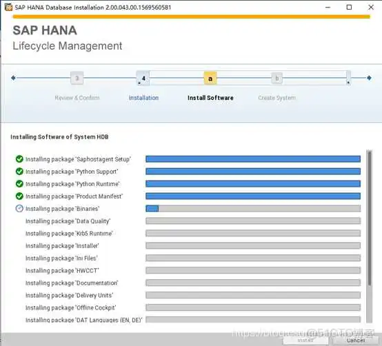Open the Review & Confirm step label
The image size is (382, 346).
pos(77,98)
